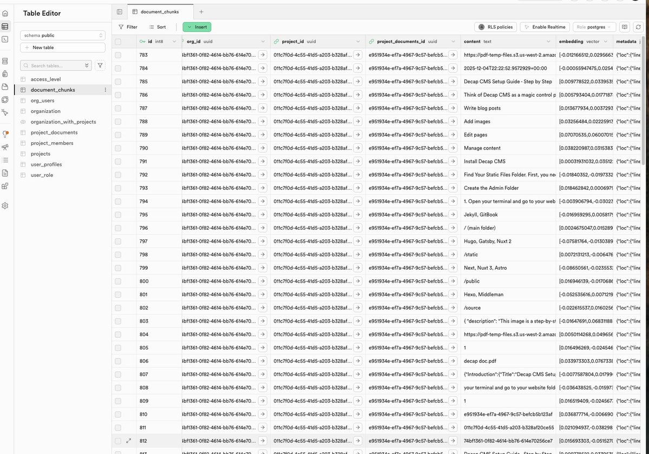Follow project_id foreign key arrow in row 783
This screenshot has width=649, height=454.
[x=358, y=55]
